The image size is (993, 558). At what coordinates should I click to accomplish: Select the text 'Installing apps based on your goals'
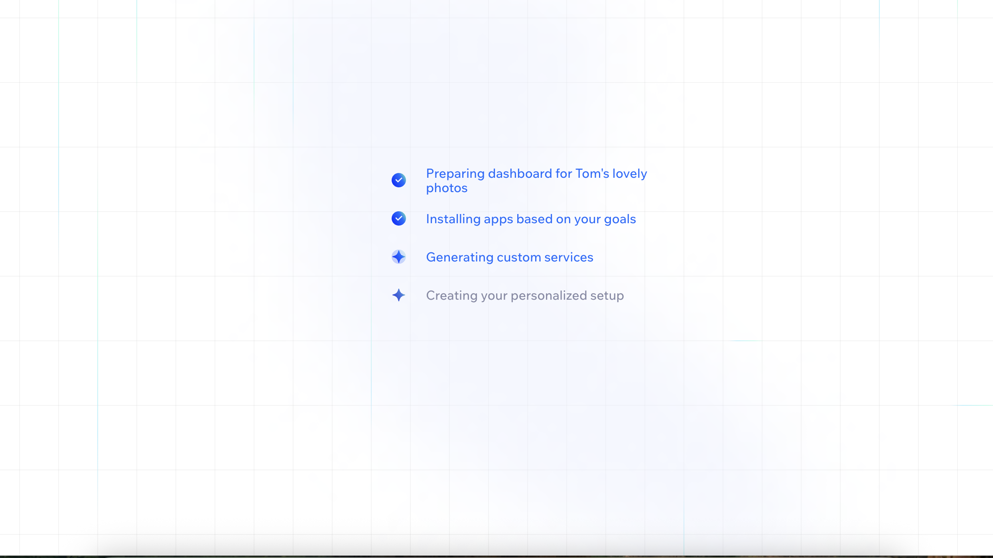pos(531,219)
